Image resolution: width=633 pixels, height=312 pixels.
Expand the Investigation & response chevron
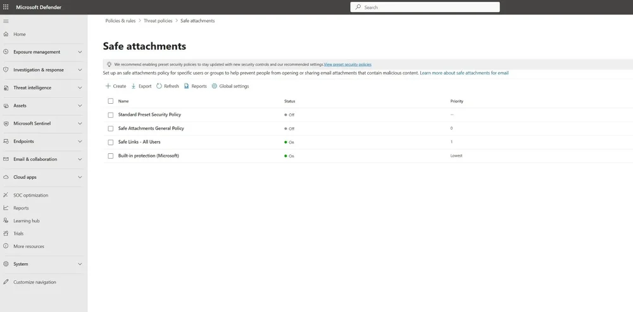pyautogui.click(x=80, y=70)
